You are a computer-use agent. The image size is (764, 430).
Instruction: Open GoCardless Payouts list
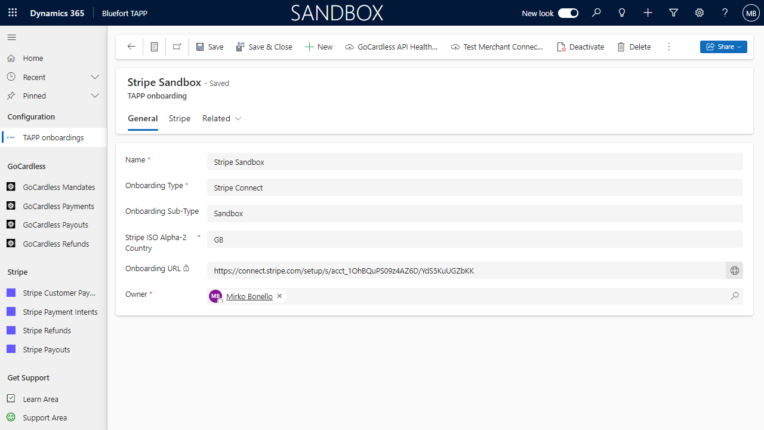53,225
